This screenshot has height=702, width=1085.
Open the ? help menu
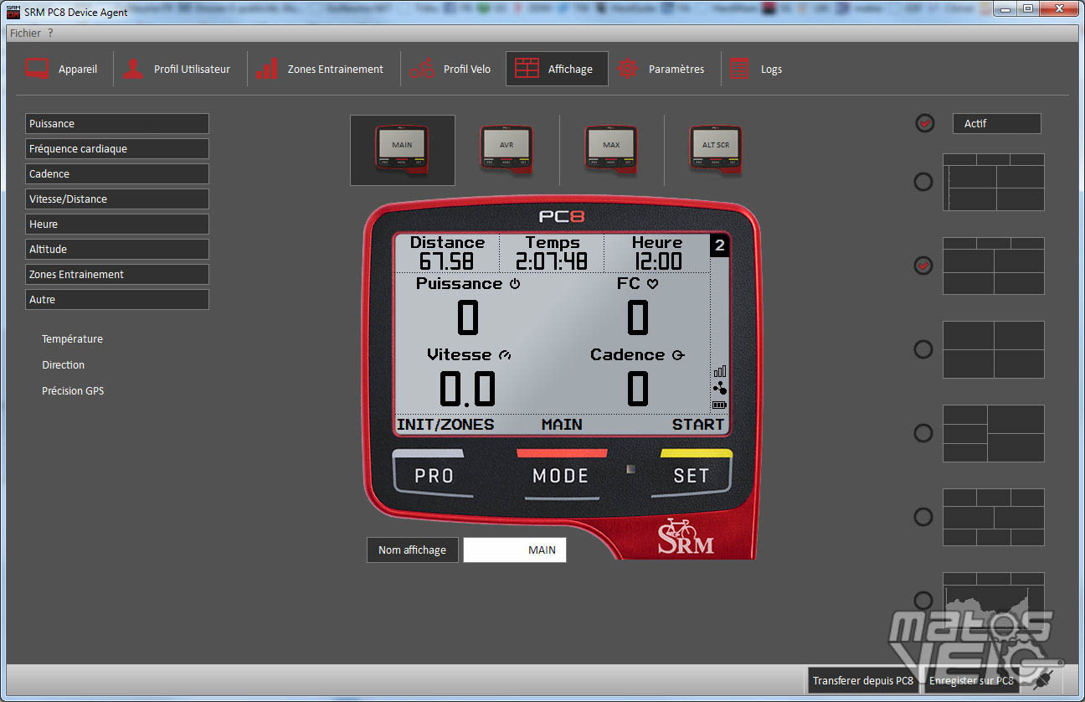pos(50,33)
